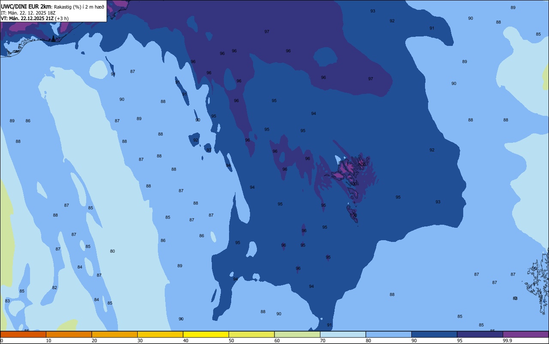
Task: Select the "IT: Mán. 22. 12. 2025 18Z" line
Action: 28,13
